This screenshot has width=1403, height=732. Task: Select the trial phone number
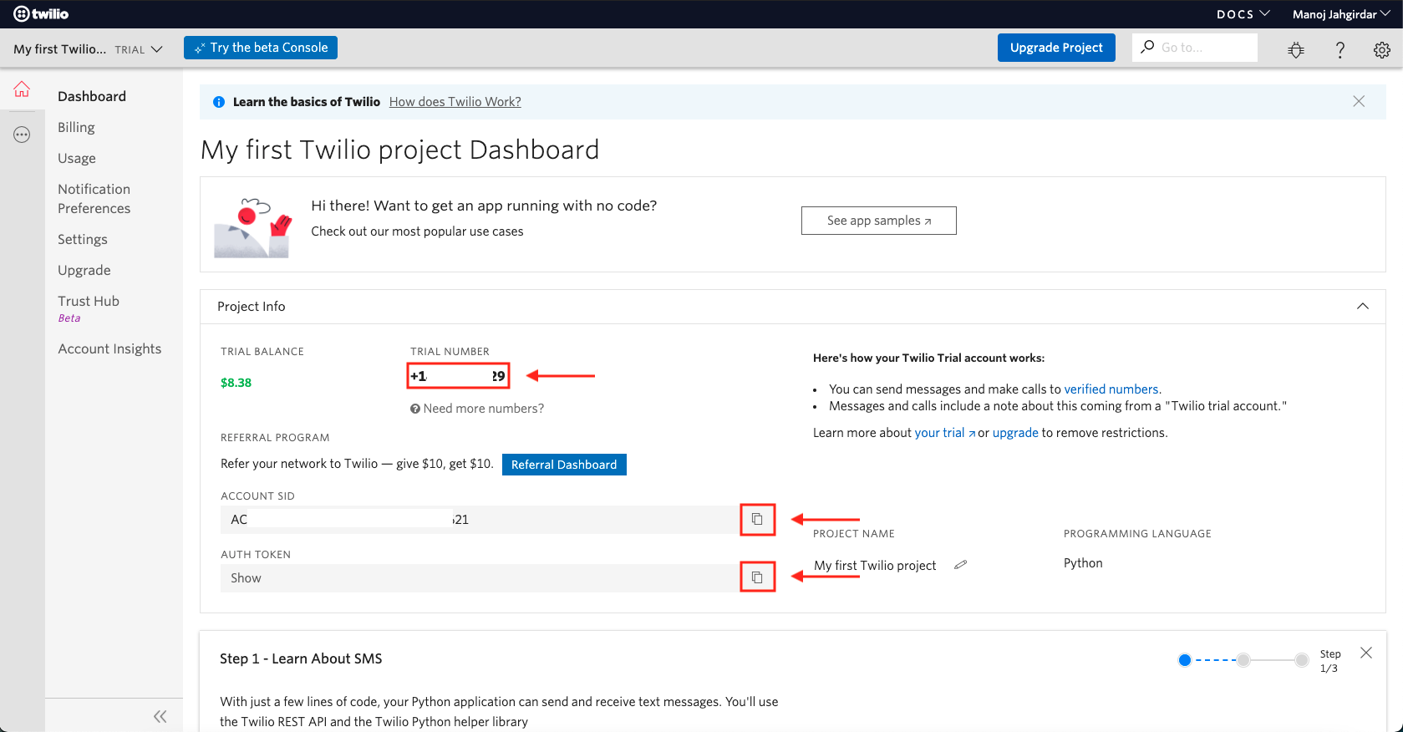click(458, 376)
